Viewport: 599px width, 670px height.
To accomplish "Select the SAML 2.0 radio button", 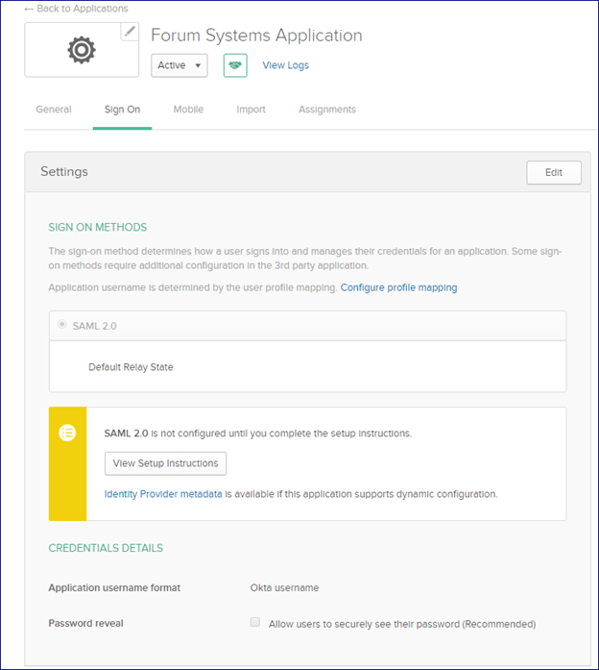I will pos(62,324).
